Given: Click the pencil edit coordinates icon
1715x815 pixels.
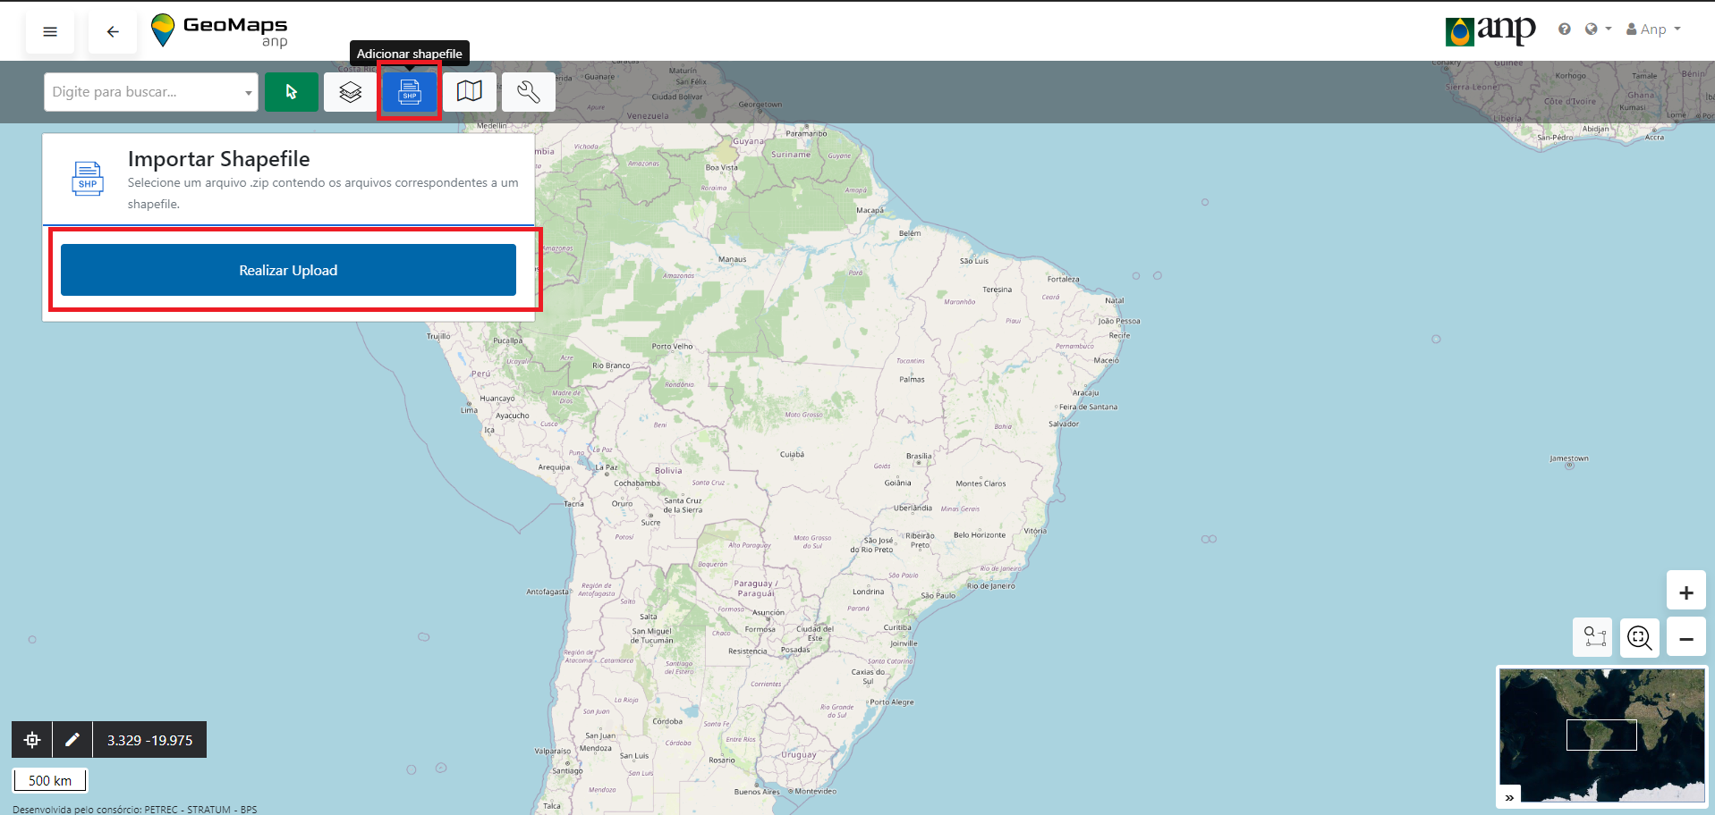Looking at the screenshot, I should 72,740.
